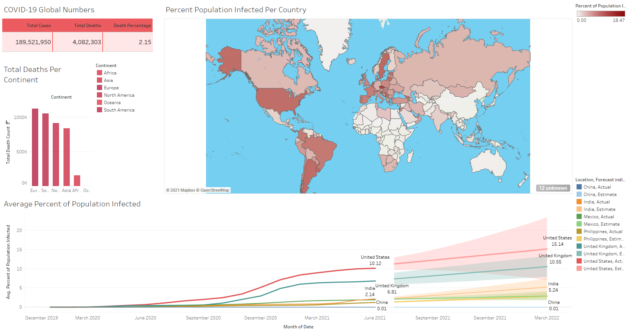Select the India, Actual legend color square
This screenshot has width=630, height=335.
[579, 202]
